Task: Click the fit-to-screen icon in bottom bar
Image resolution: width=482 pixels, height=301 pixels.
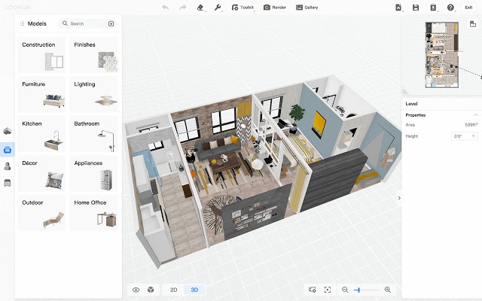Action: [328, 290]
